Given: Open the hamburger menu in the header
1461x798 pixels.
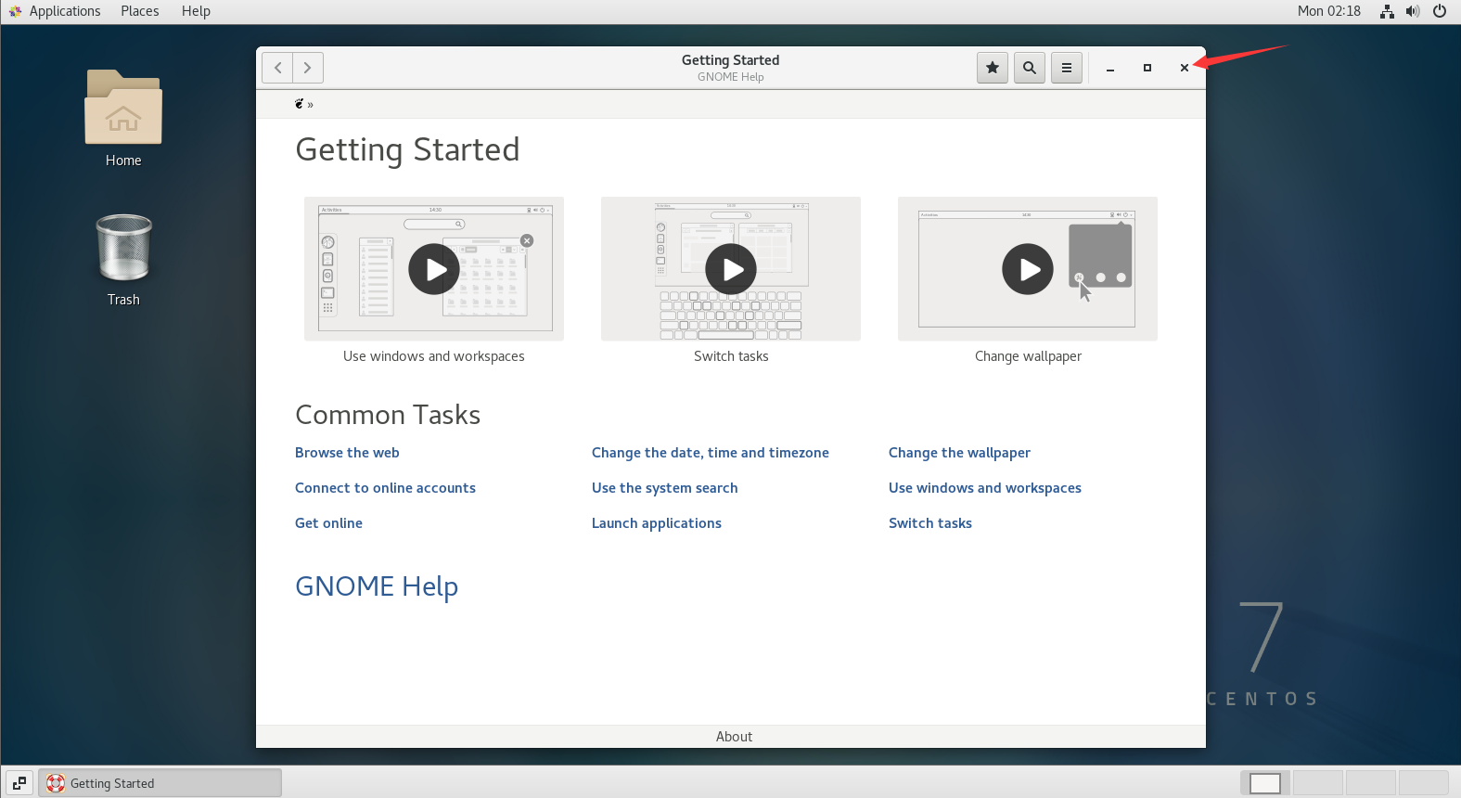Looking at the screenshot, I should (1067, 68).
